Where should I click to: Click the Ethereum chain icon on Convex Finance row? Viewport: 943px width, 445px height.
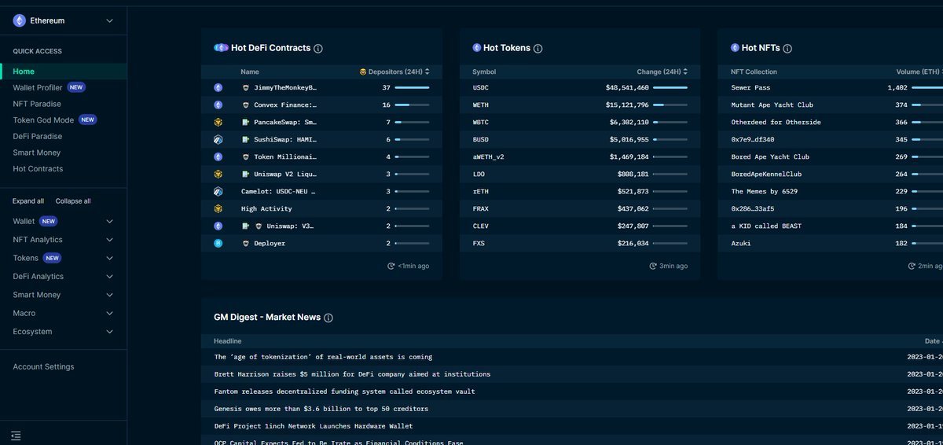218,105
